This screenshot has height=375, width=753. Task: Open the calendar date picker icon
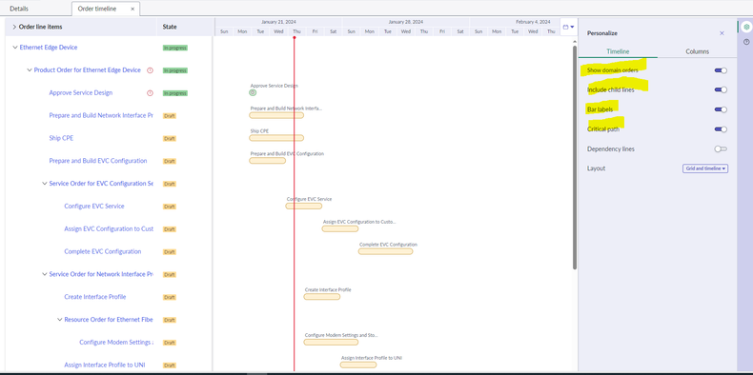coord(568,27)
